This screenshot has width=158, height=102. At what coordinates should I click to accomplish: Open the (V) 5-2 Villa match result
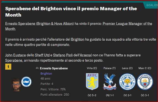click(92, 95)
